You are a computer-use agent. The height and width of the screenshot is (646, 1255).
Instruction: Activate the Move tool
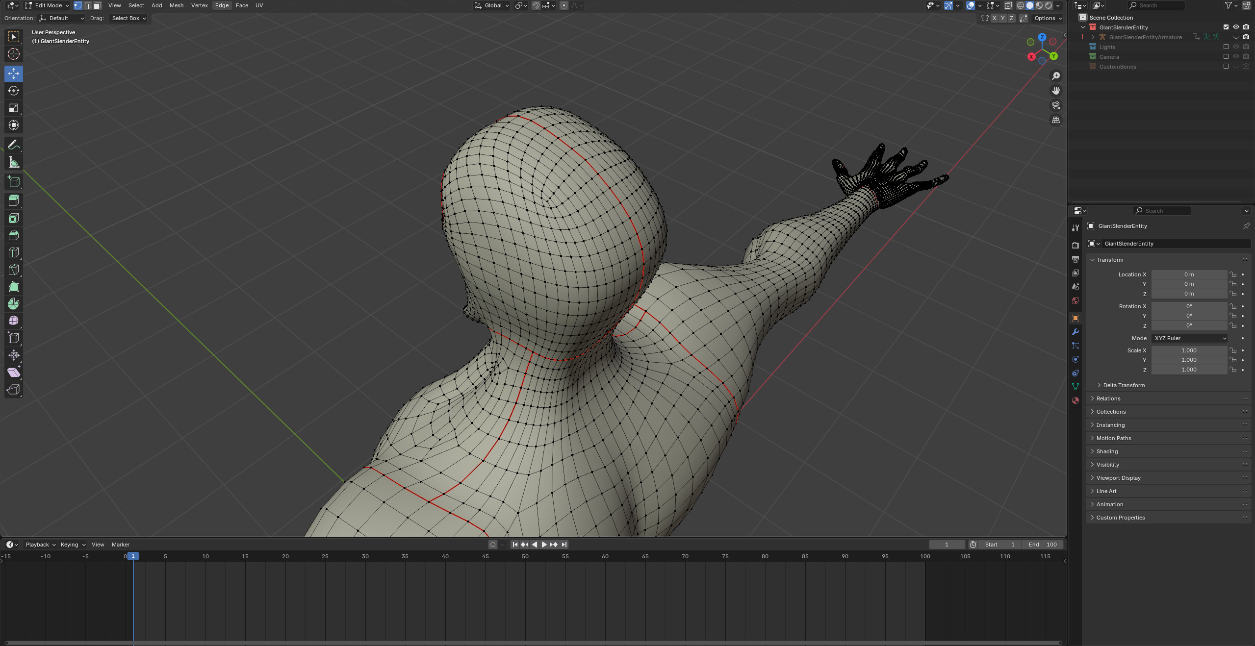[x=14, y=74]
